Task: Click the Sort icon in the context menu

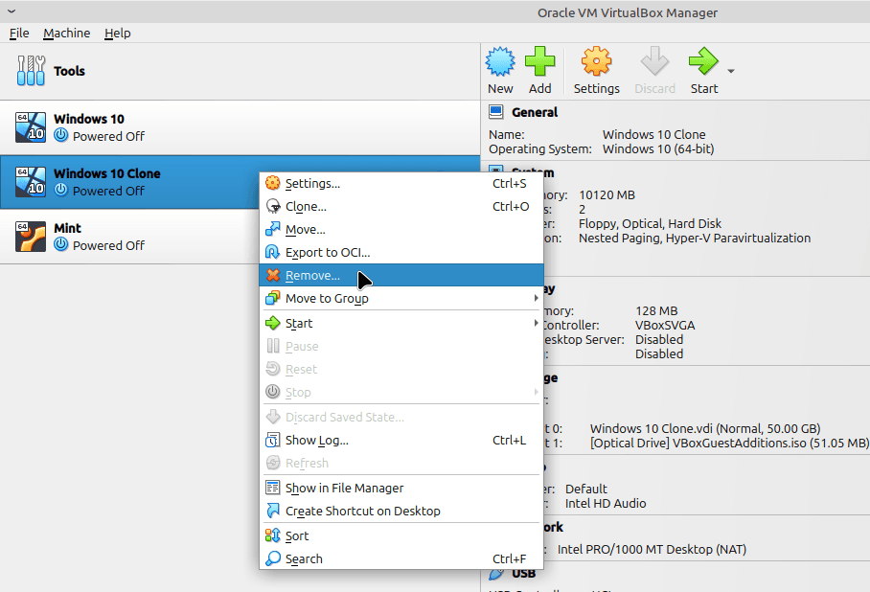Action: [272, 535]
